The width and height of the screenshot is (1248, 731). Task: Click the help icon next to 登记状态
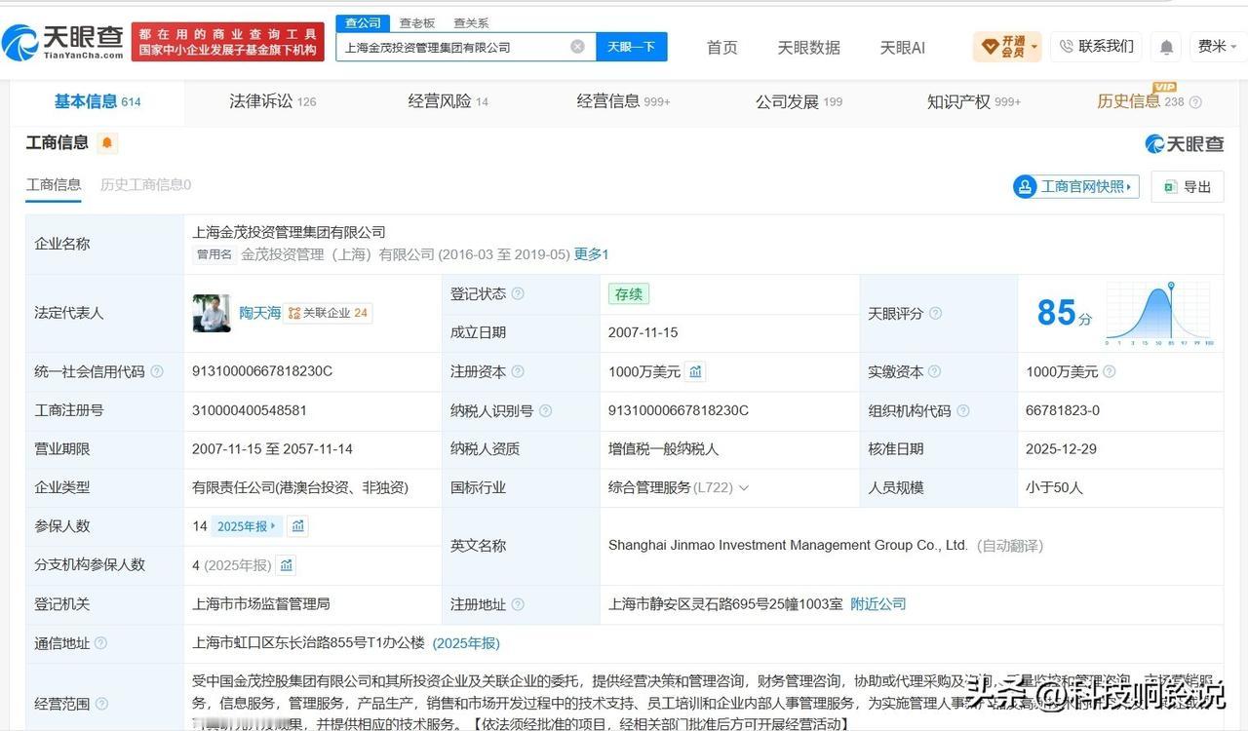point(518,293)
